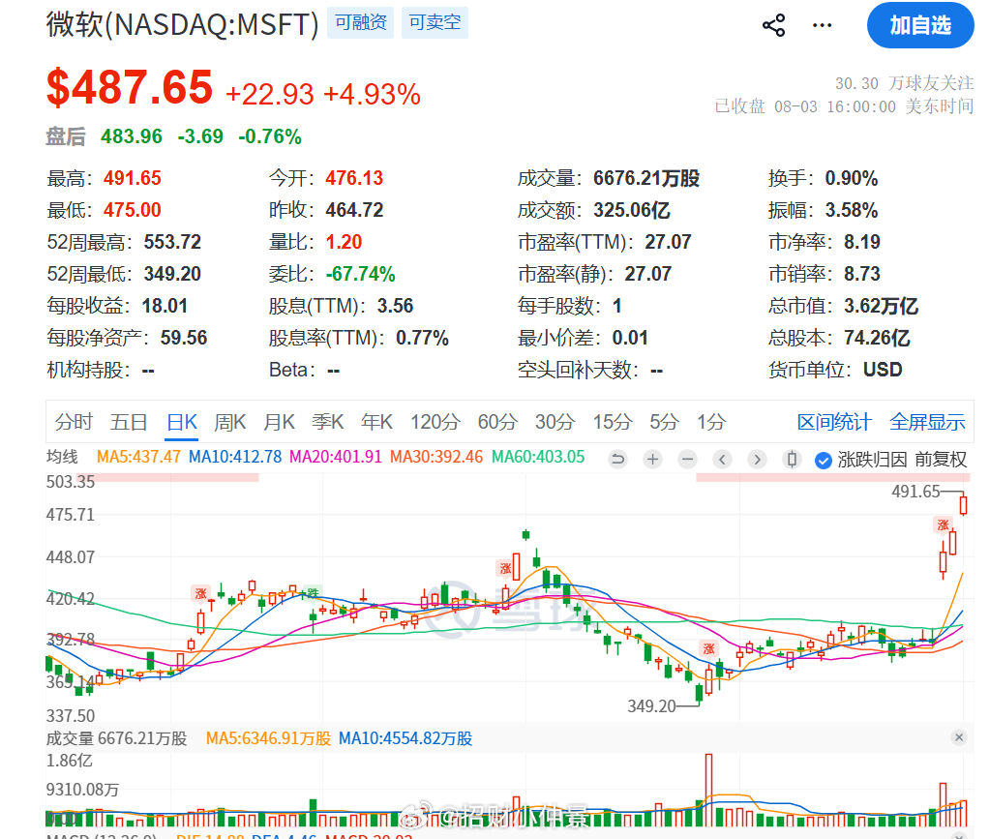Open the three-dot more options menu
990x839 pixels.
coord(822,25)
